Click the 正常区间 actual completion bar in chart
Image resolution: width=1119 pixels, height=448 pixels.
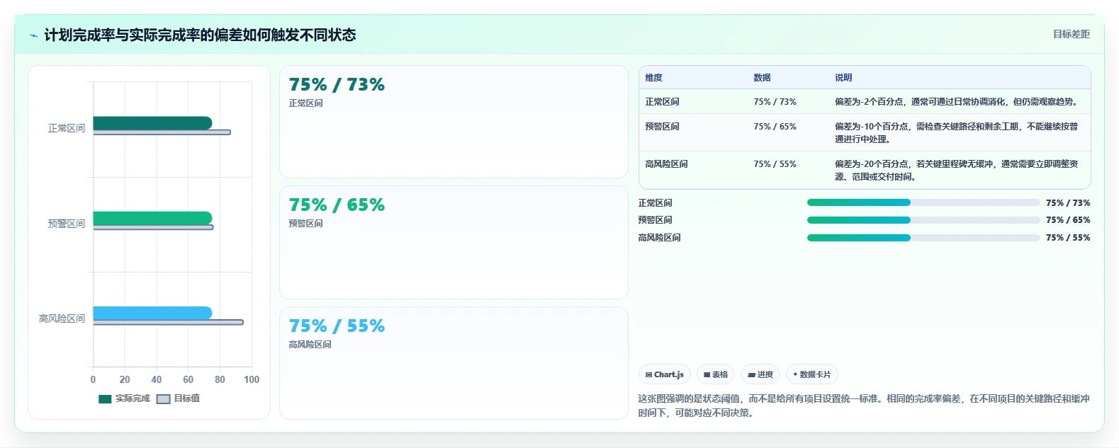click(x=152, y=123)
